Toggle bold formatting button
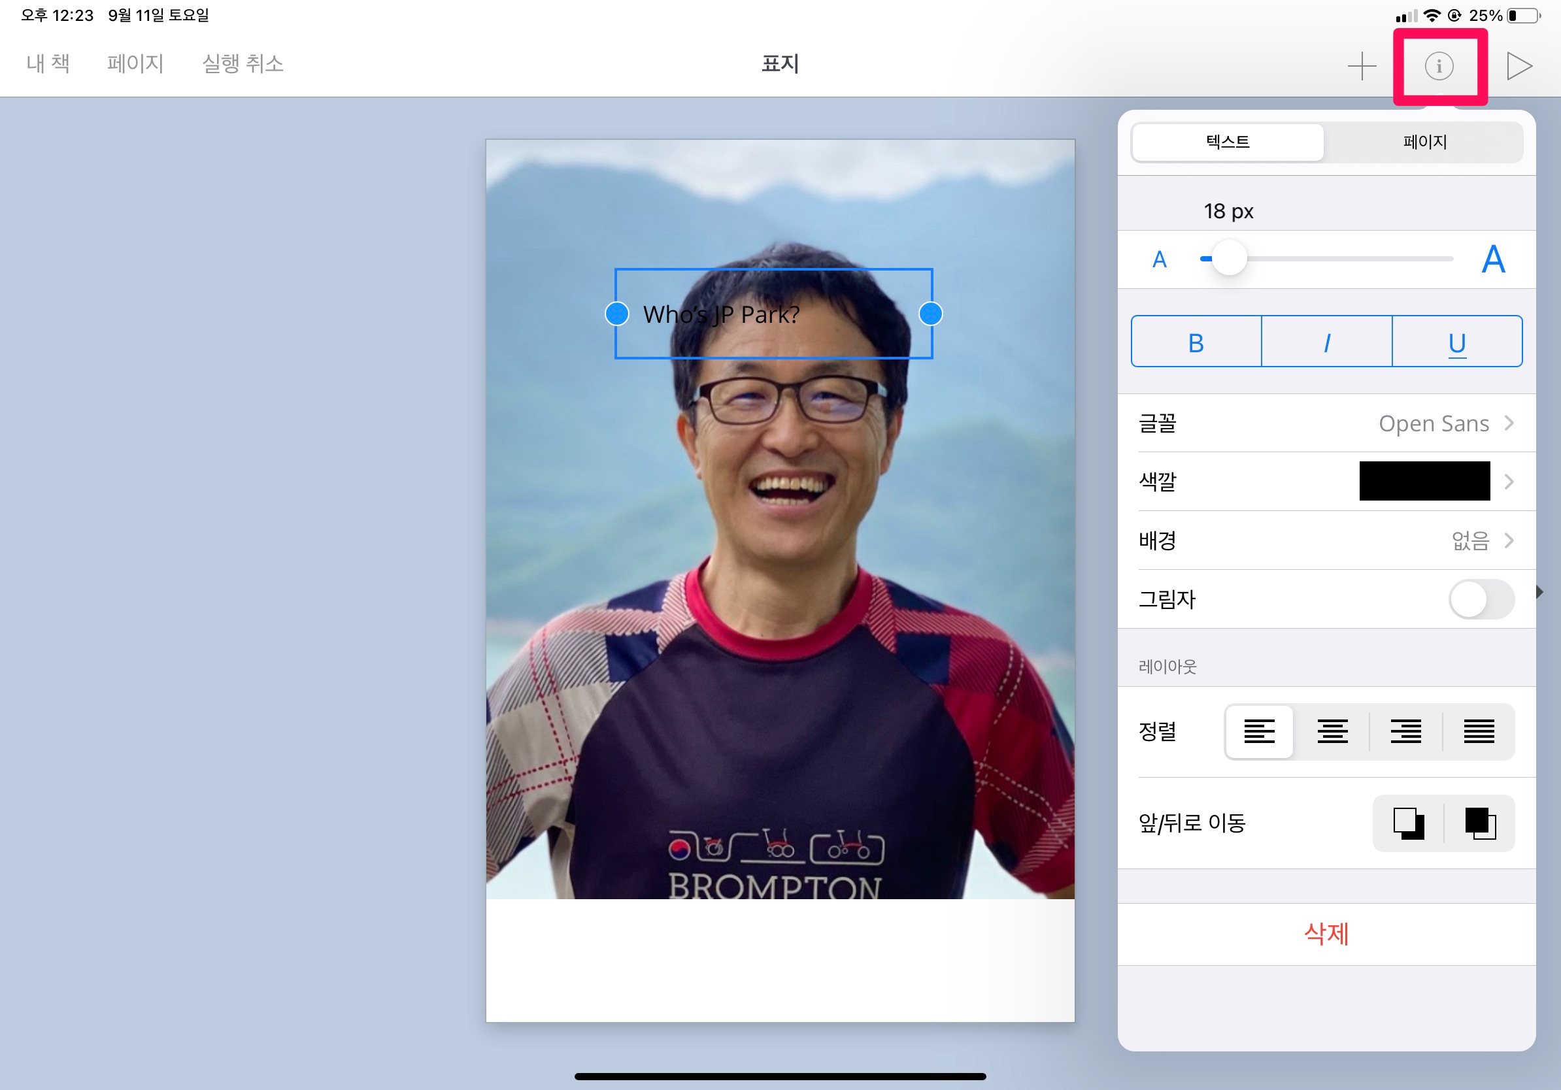 pyautogui.click(x=1196, y=342)
